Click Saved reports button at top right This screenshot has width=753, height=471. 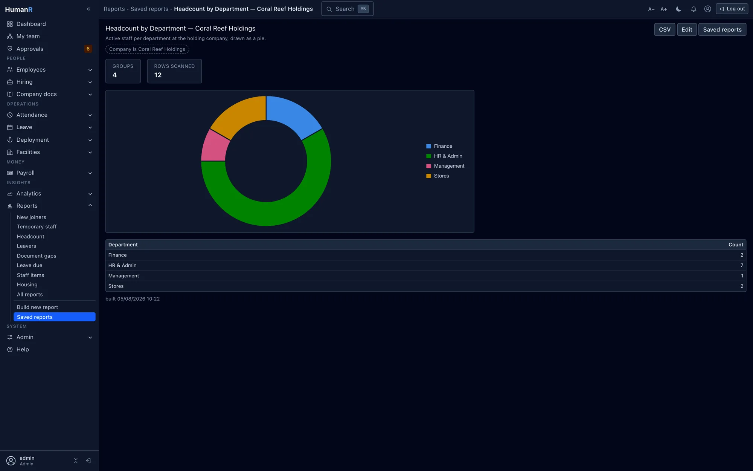click(x=722, y=30)
